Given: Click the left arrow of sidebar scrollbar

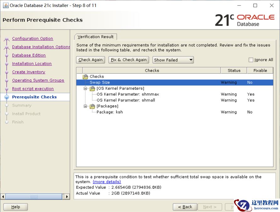Looking at the screenshot, I should (3, 197).
